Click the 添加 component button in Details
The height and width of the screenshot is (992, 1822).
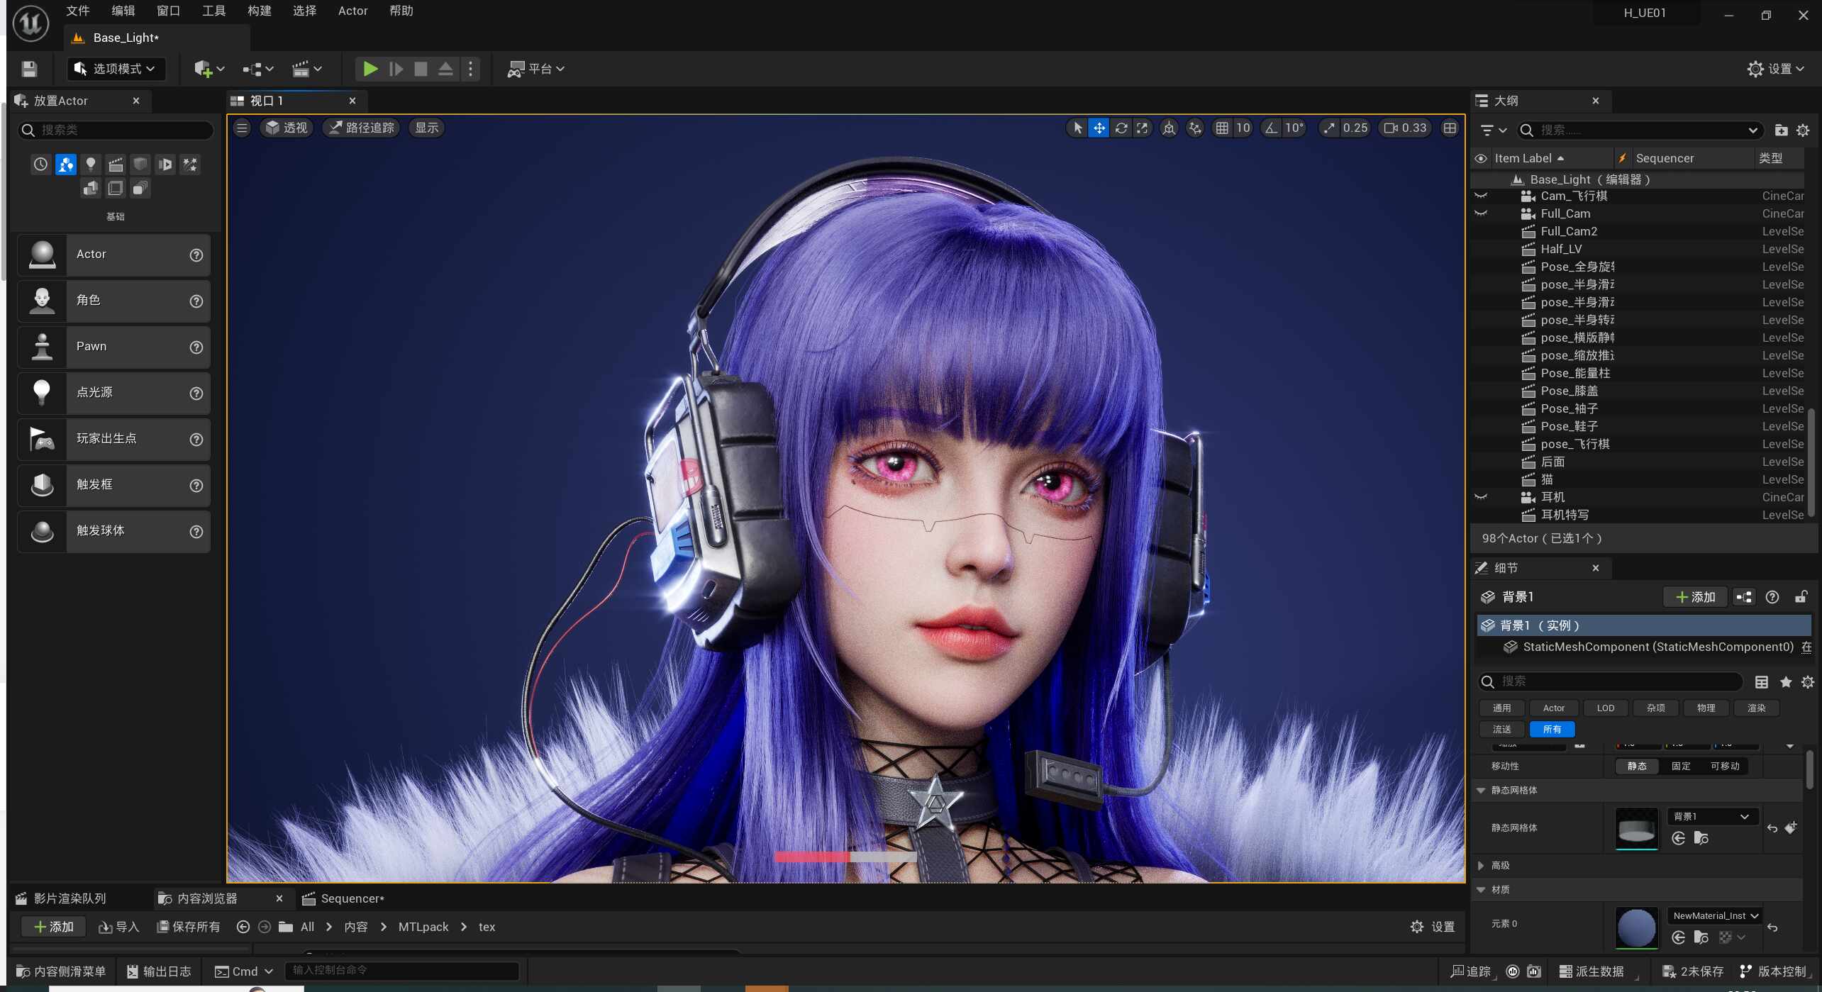[x=1695, y=597]
